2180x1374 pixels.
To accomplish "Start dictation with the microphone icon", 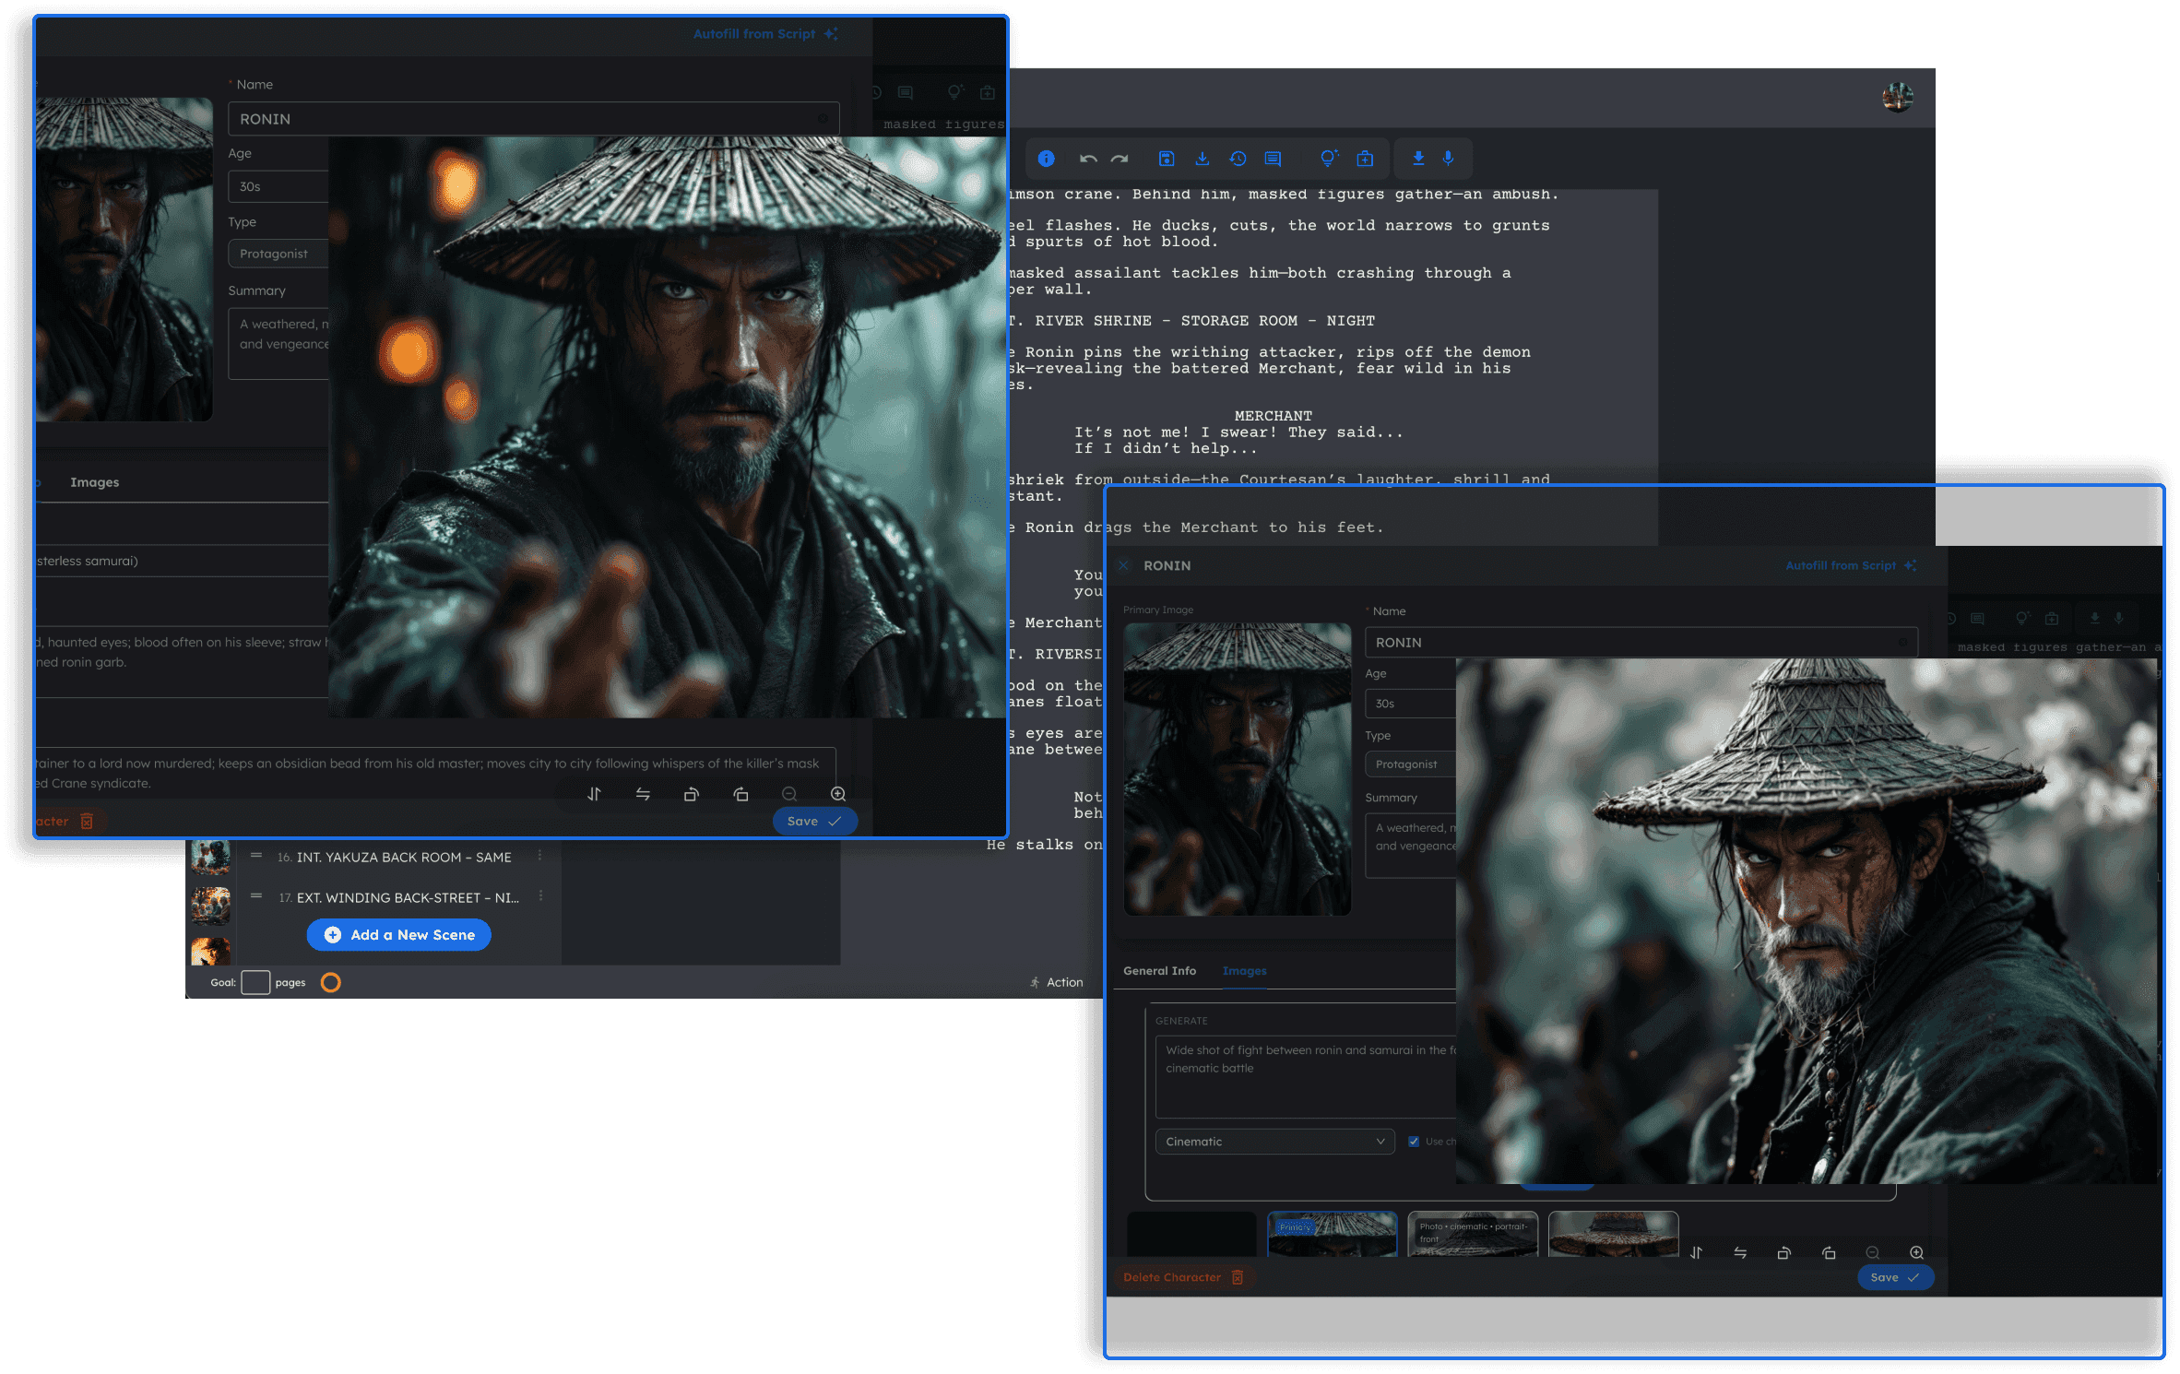I will [x=1448, y=159].
